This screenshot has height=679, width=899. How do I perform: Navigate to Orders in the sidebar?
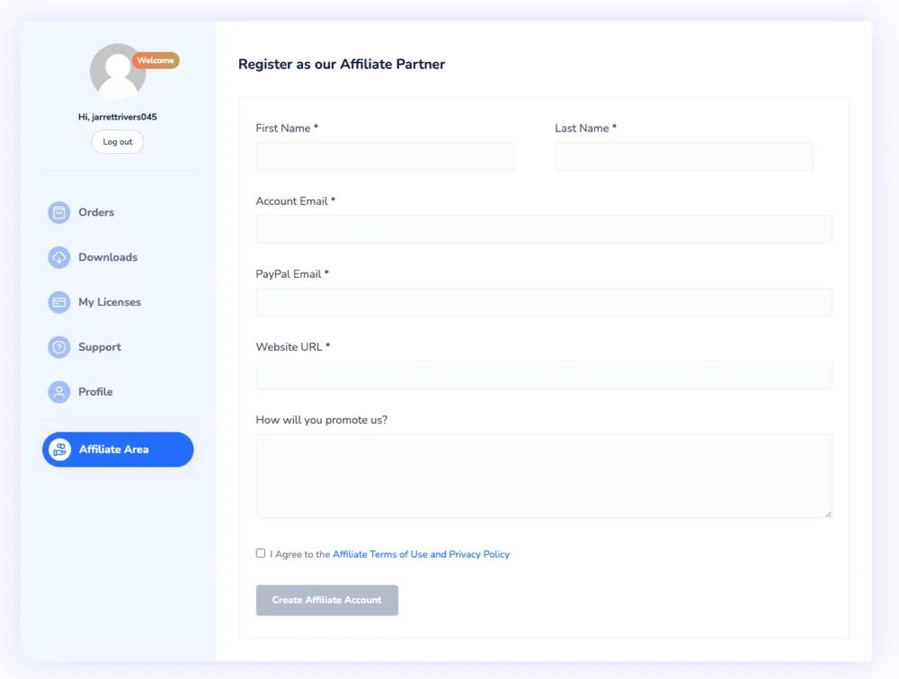click(95, 212)
